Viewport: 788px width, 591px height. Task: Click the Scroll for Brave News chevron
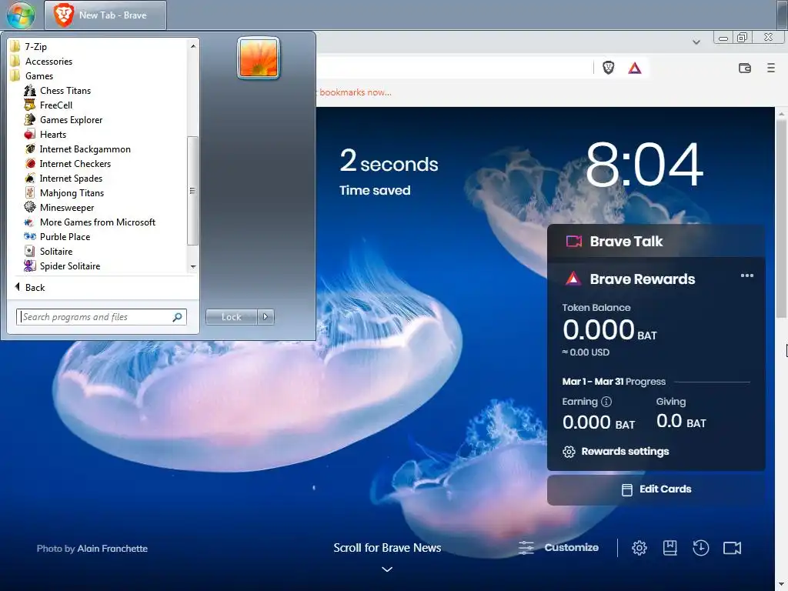[387, 569]
